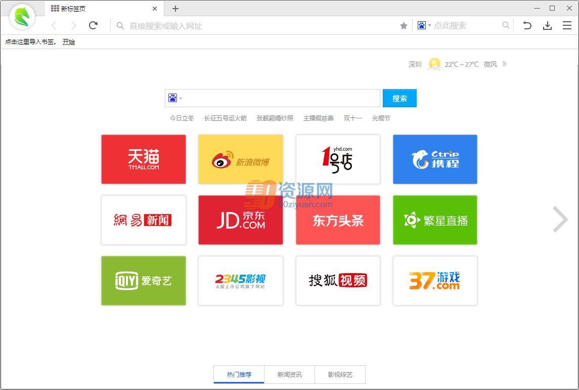Open the 網易新闻 tile

144,220
